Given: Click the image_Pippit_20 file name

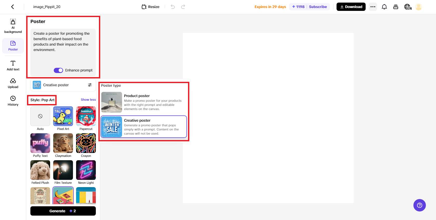Looking at the screenshot, I should pos(47,7).
